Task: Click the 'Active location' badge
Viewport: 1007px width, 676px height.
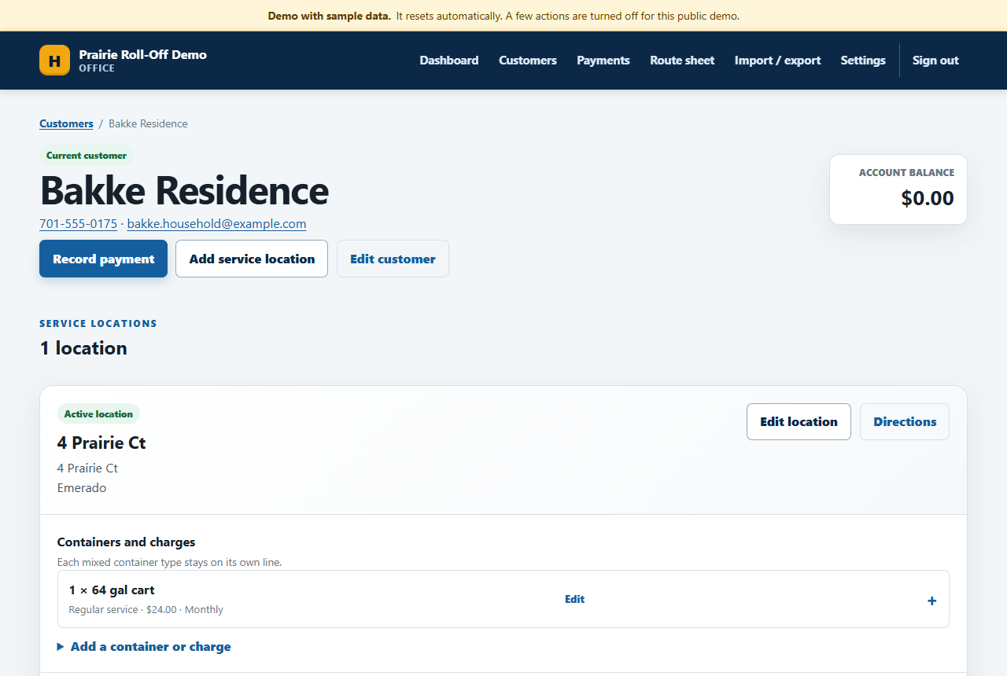Action: [x=98, y=414]
